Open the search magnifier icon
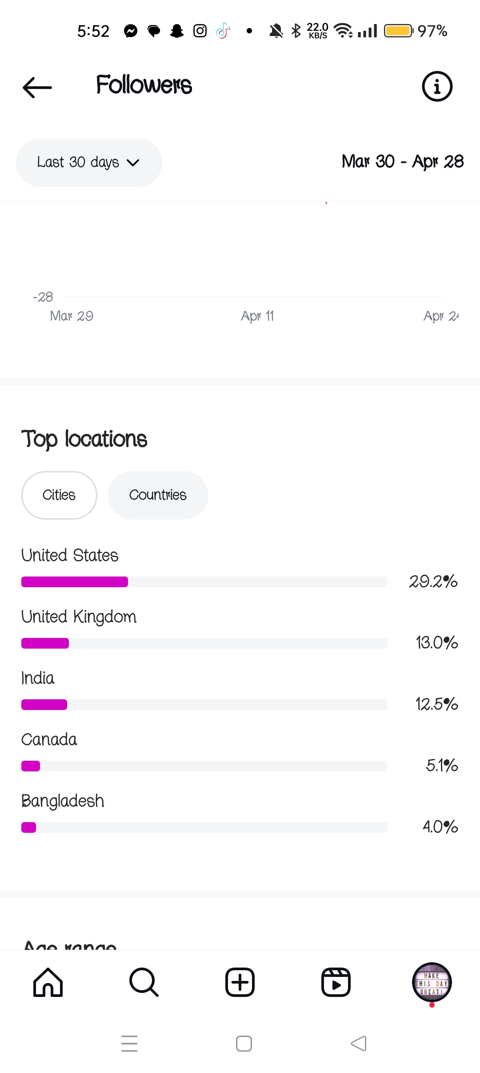 (x=144, y=982)
